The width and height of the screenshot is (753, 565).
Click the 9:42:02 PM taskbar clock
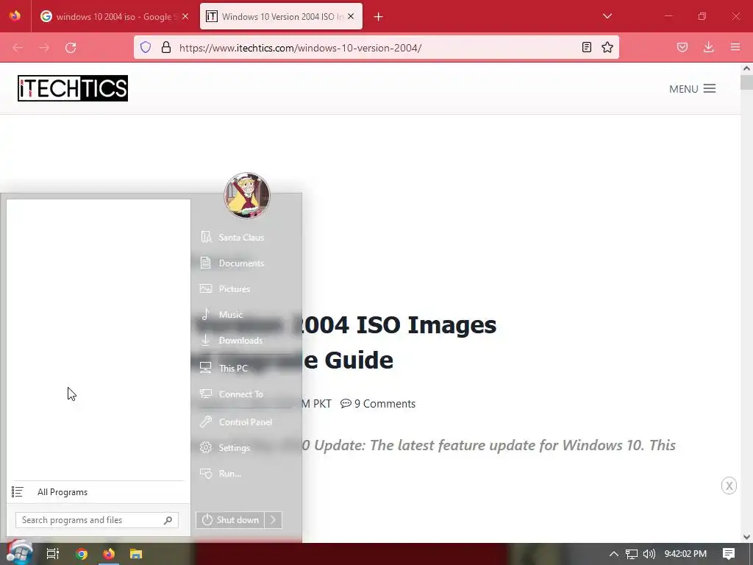click(x=685, y=554)
